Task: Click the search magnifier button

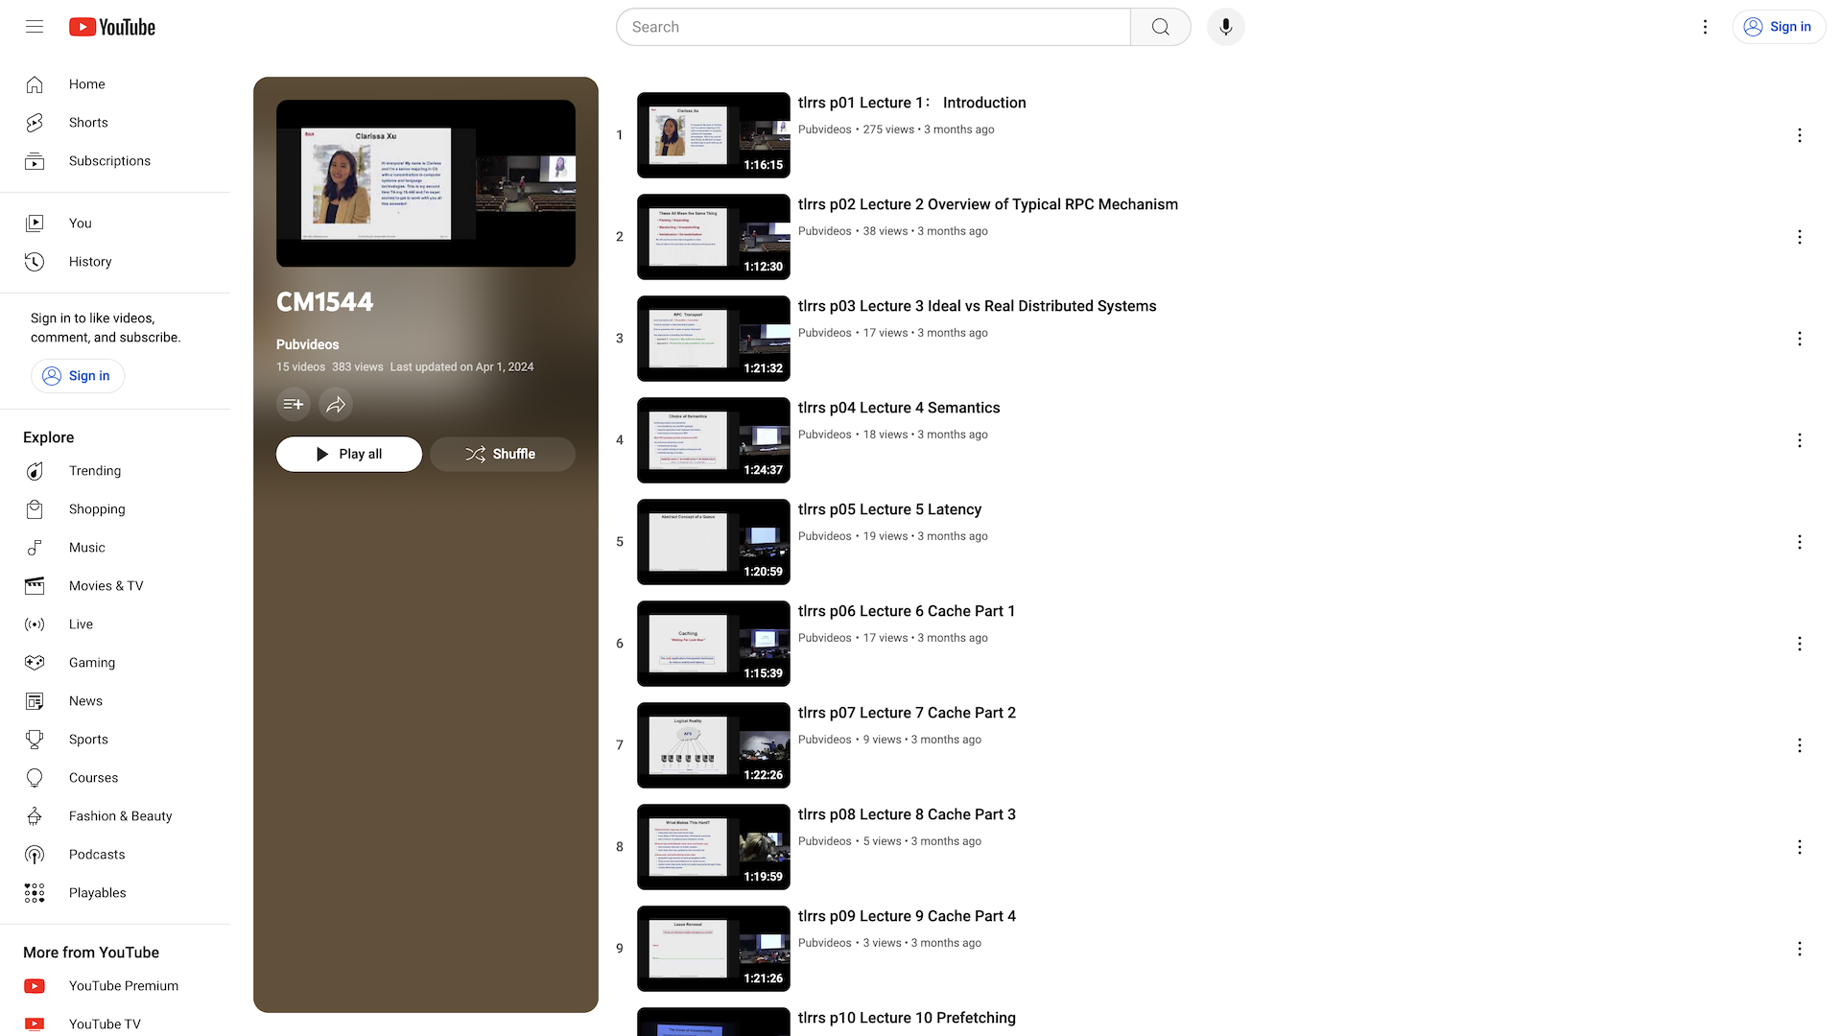Action: pos(1161,27)
